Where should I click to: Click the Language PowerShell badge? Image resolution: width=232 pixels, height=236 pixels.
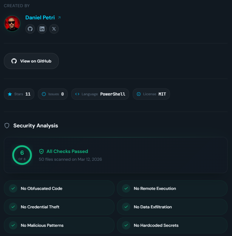click(x=100, y=94)
